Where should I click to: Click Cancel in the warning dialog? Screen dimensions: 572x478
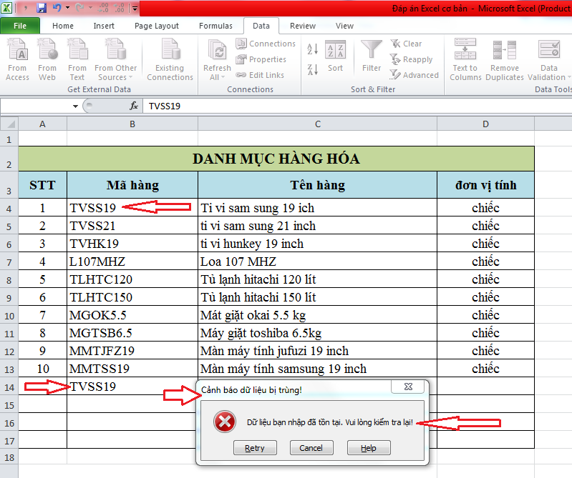[311, 448]
